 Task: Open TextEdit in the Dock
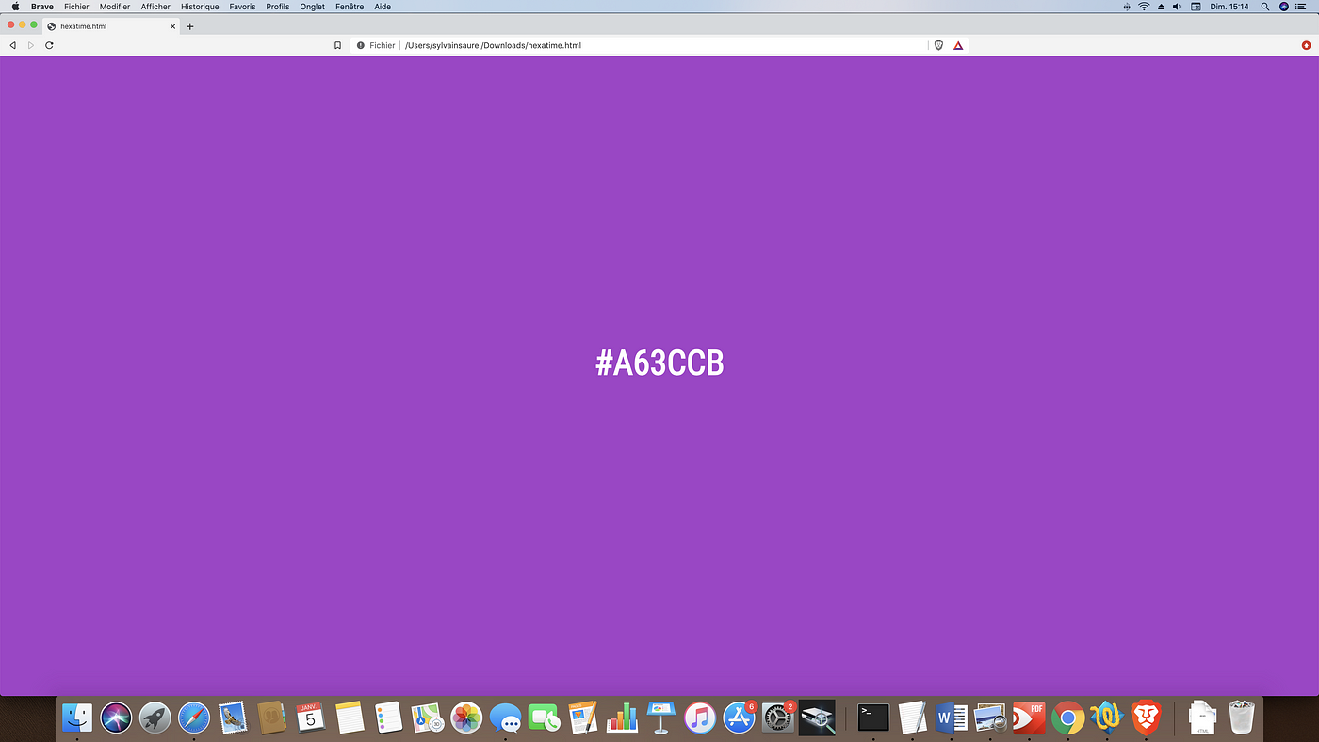(x=912, y=718)
